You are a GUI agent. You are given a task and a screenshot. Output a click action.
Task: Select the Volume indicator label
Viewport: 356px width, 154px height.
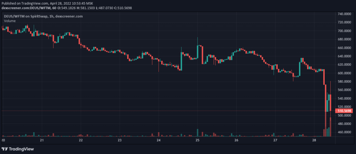click(x=10, y=21)
